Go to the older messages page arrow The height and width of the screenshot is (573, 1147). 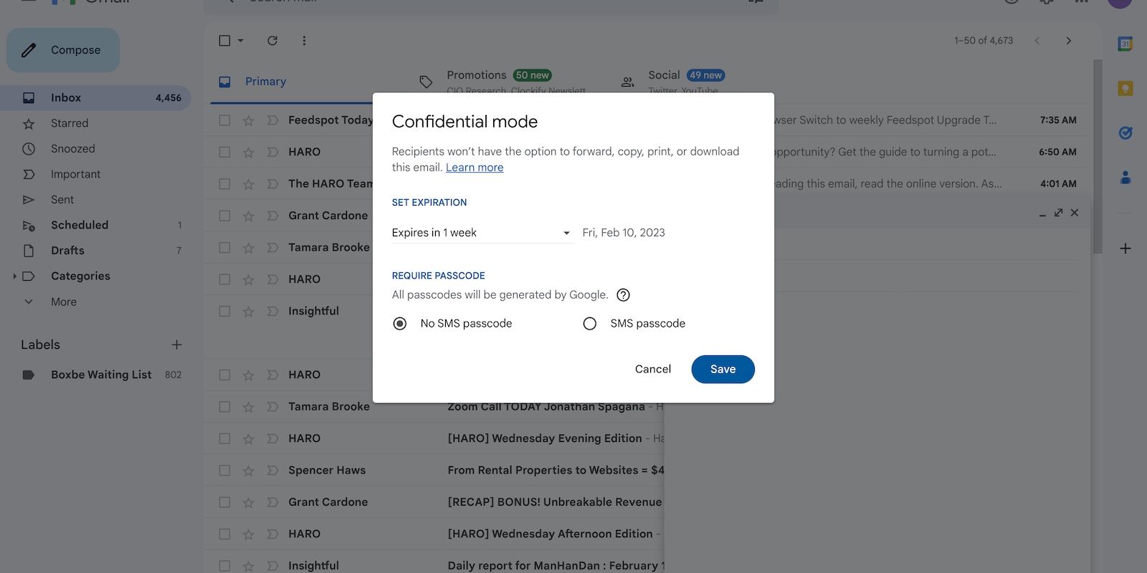click(x=1069, y=41)
